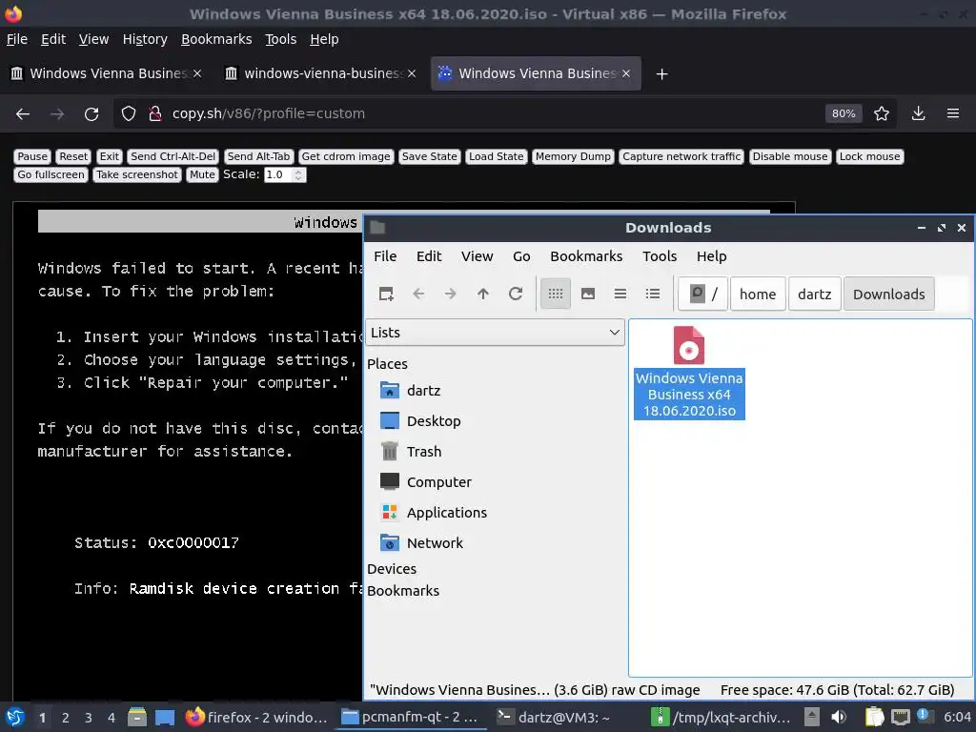Viewport: 976px width, 732px height.
Task: Reload the Firefox page
Action: point(91,114)
